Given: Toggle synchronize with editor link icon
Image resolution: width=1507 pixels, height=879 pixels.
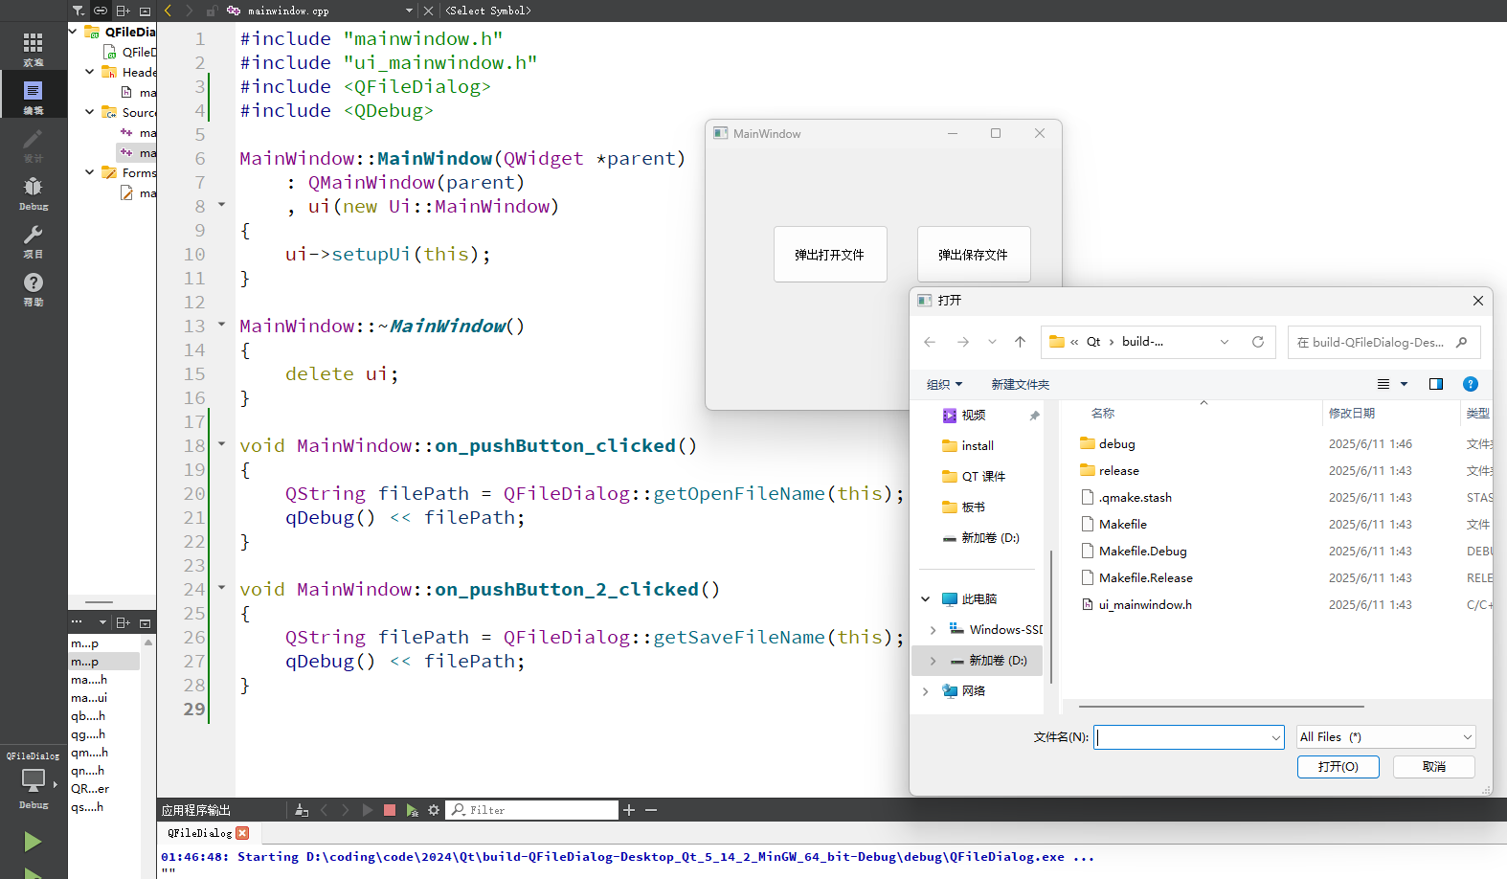Looking at the screenshot, I should pos(101,11).
